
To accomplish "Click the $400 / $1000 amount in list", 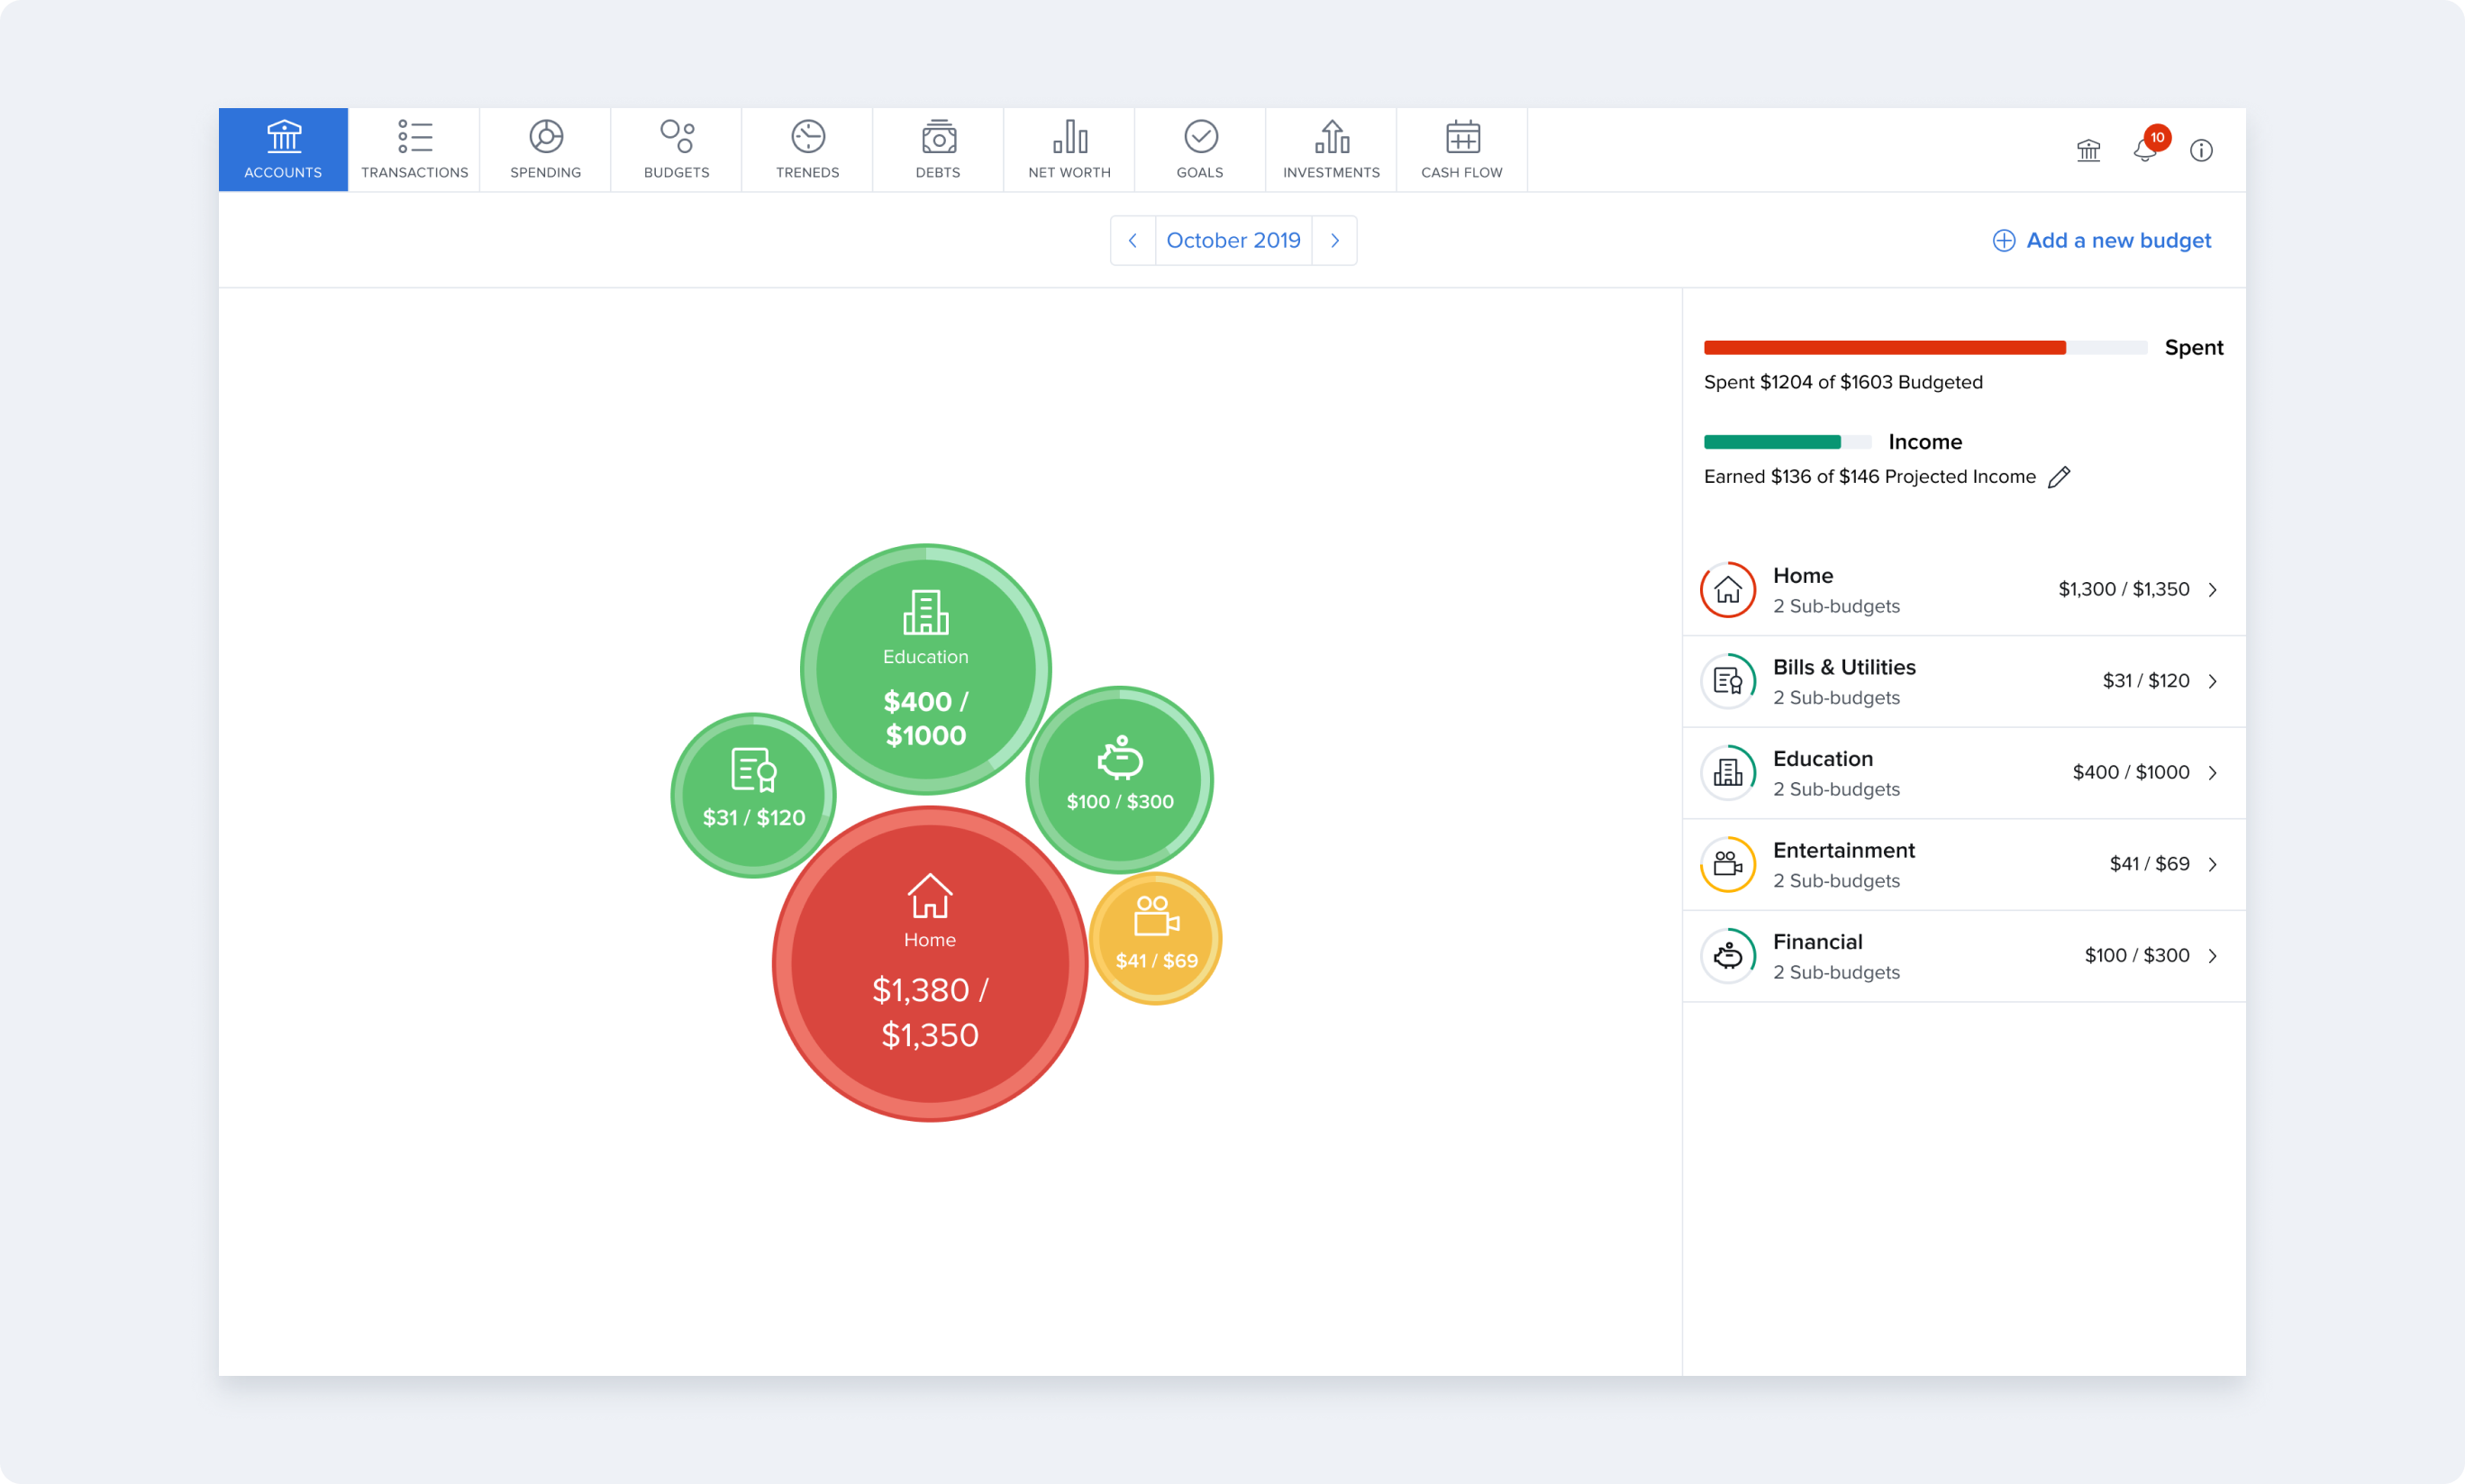I will coord(2130,772).
